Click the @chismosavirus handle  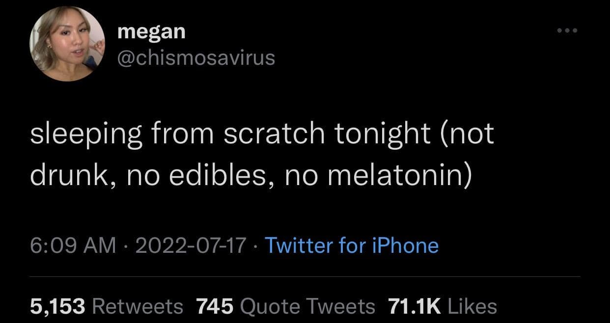click(x=196, y=58)
